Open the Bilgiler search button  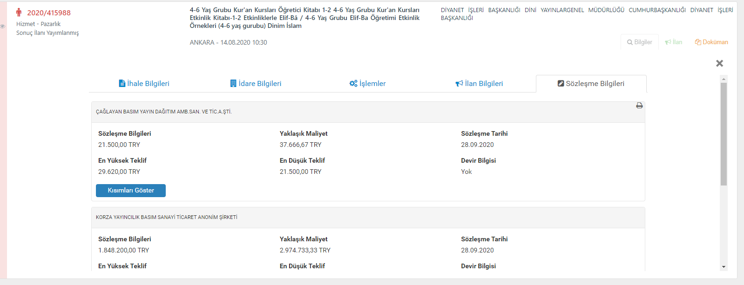pyautogui.click(x=639, y=42)
